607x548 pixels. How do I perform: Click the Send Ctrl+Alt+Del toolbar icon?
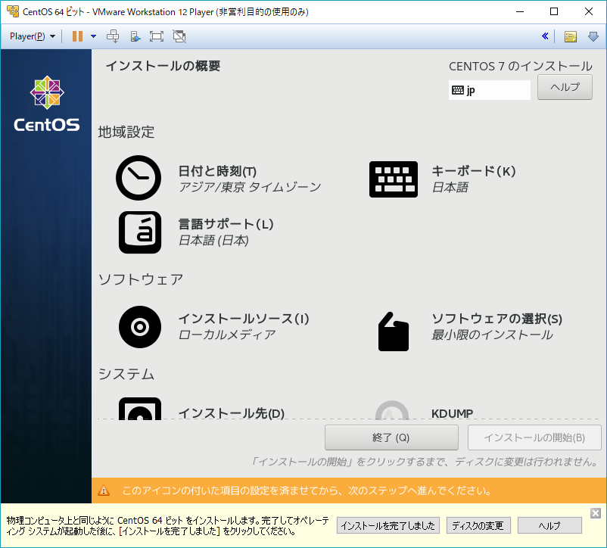(x=113, y=36)
